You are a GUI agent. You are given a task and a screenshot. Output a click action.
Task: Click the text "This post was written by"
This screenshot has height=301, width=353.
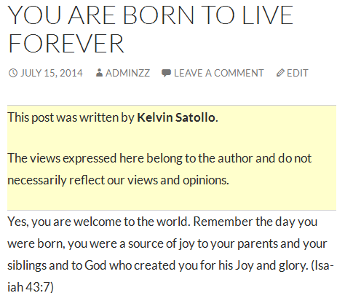pos(71,117)
